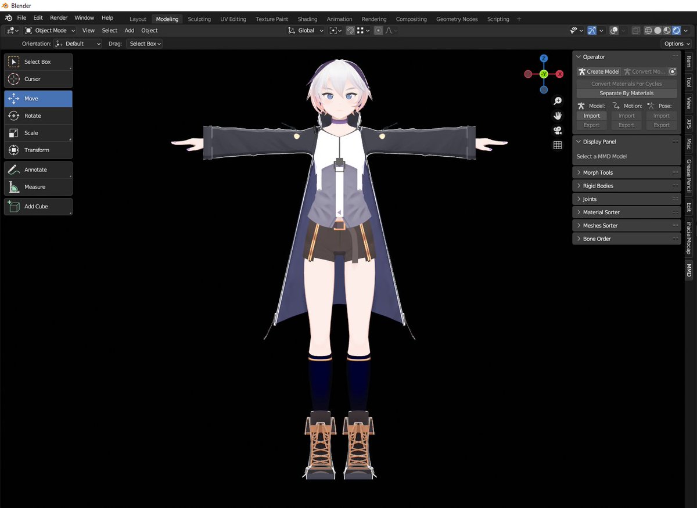The width and height of the screenshot is (697, 508).
Task: Expand the Meshes Sorter panel
Action: (x=626, y=226)
